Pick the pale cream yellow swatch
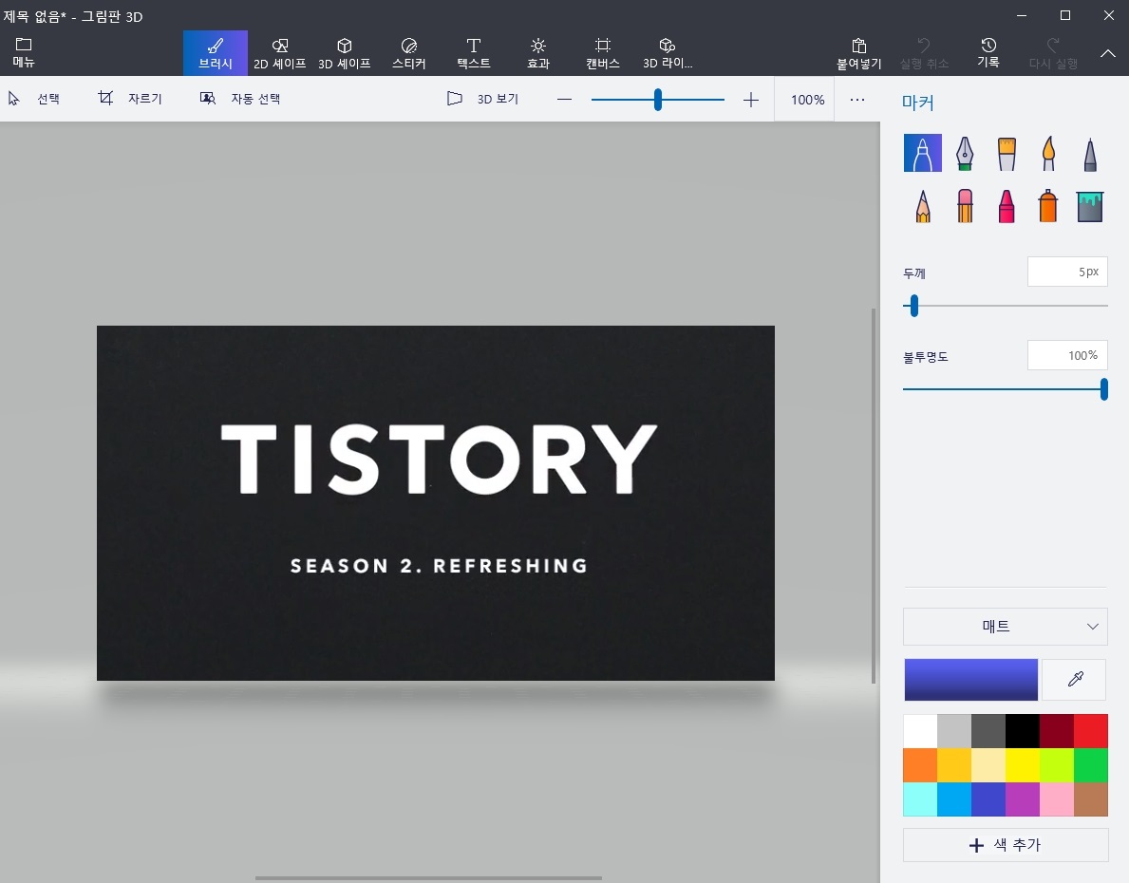Screen dimensions: 1129x883 pos(988,765)
